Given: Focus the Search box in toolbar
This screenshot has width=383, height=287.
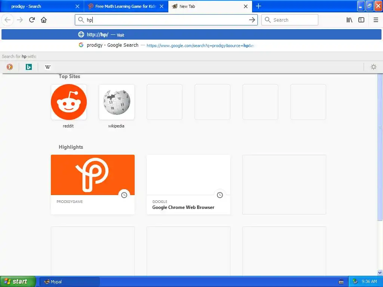Looking at the screenshot, I should pyautogui.click(x=290, y=20).
